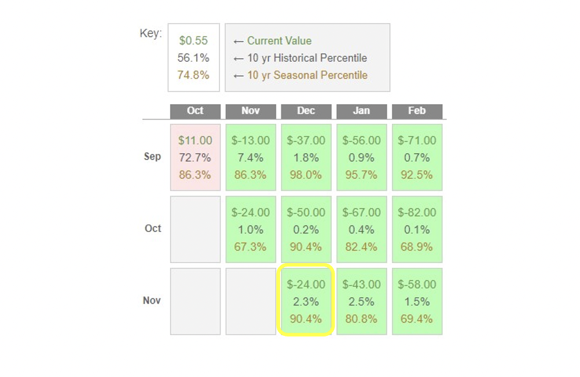Click the Nov/Feb cell showing $-58.00
Screen dimensions: 580x377
point(417,301)
